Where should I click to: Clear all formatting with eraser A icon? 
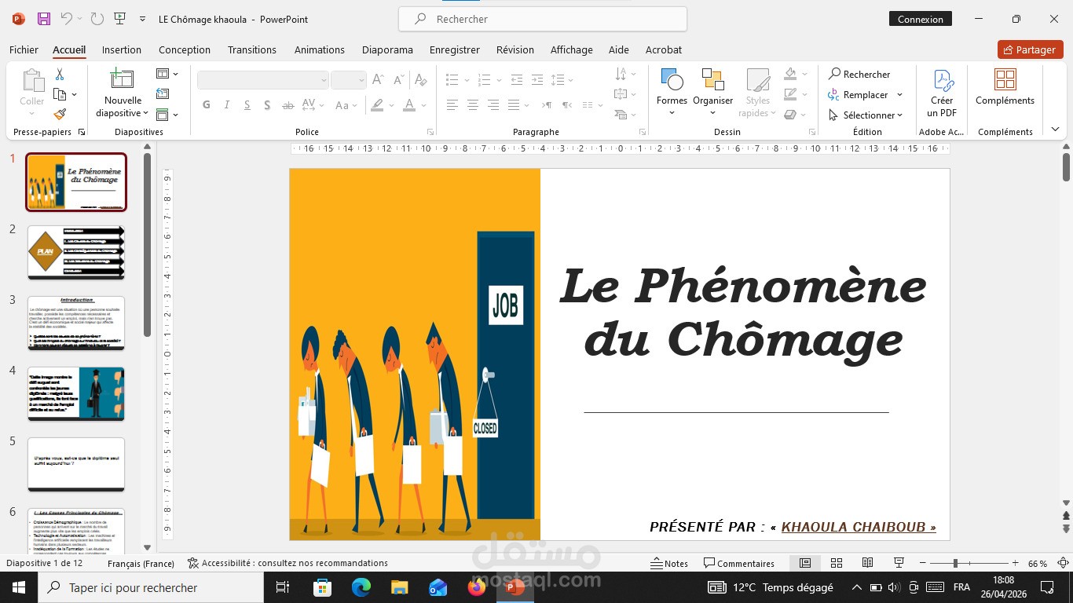(x=420, y=80)
